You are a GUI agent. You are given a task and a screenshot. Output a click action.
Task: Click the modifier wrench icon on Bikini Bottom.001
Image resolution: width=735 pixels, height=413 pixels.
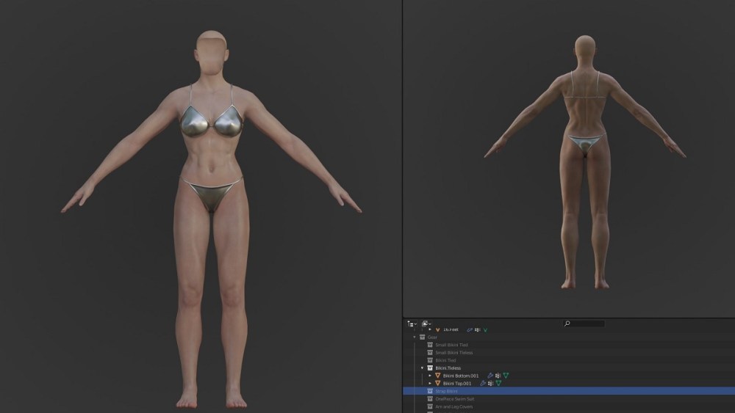click(x=490, y=376)
